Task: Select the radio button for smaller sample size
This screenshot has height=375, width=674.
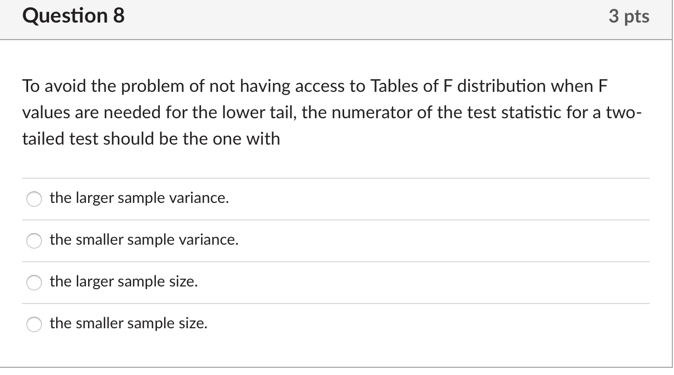Action: (34, 324)
